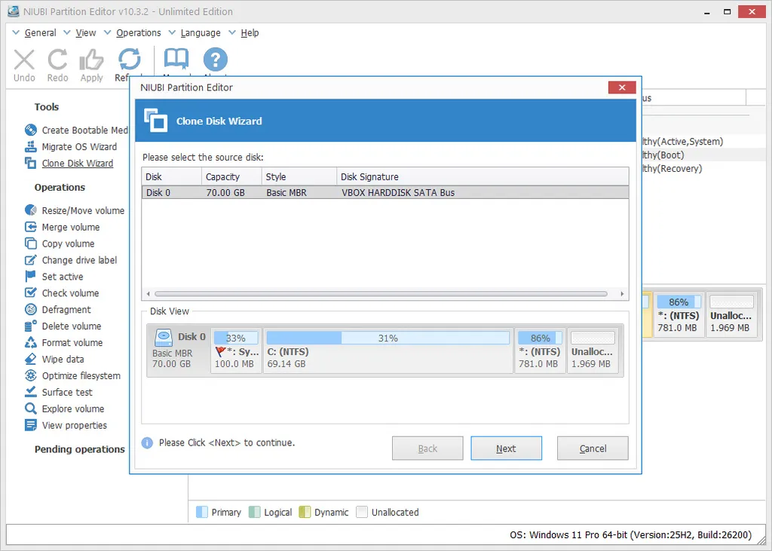
Task: Select Disk 0 row in source list
Action: click(x=385, y=192)
